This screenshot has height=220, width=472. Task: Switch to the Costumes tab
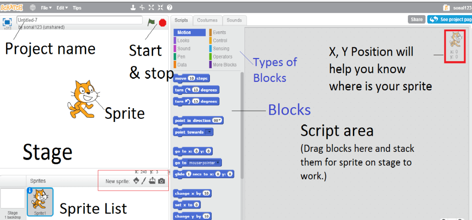[207, 20]
